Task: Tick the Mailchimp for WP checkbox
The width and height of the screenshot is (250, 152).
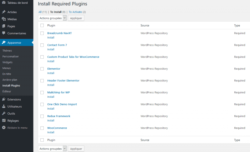Action: tap(42, 92)
